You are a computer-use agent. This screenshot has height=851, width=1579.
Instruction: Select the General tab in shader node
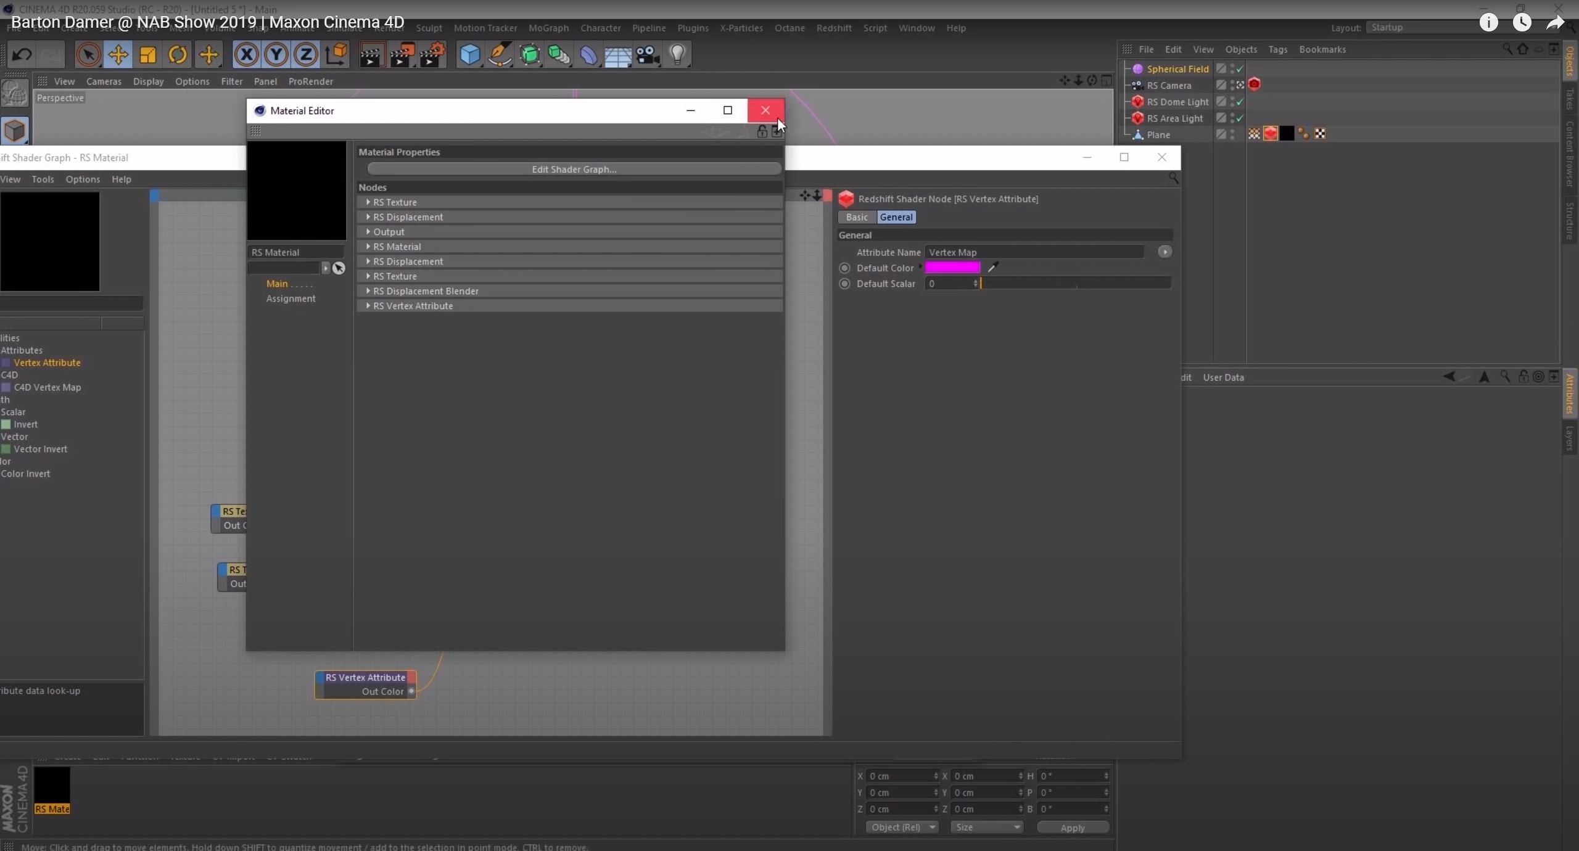coord(896,217)
